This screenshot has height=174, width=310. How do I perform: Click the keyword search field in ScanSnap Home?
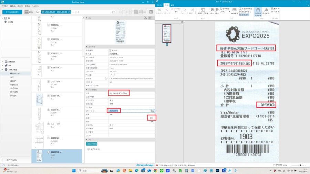coord(91,12)
